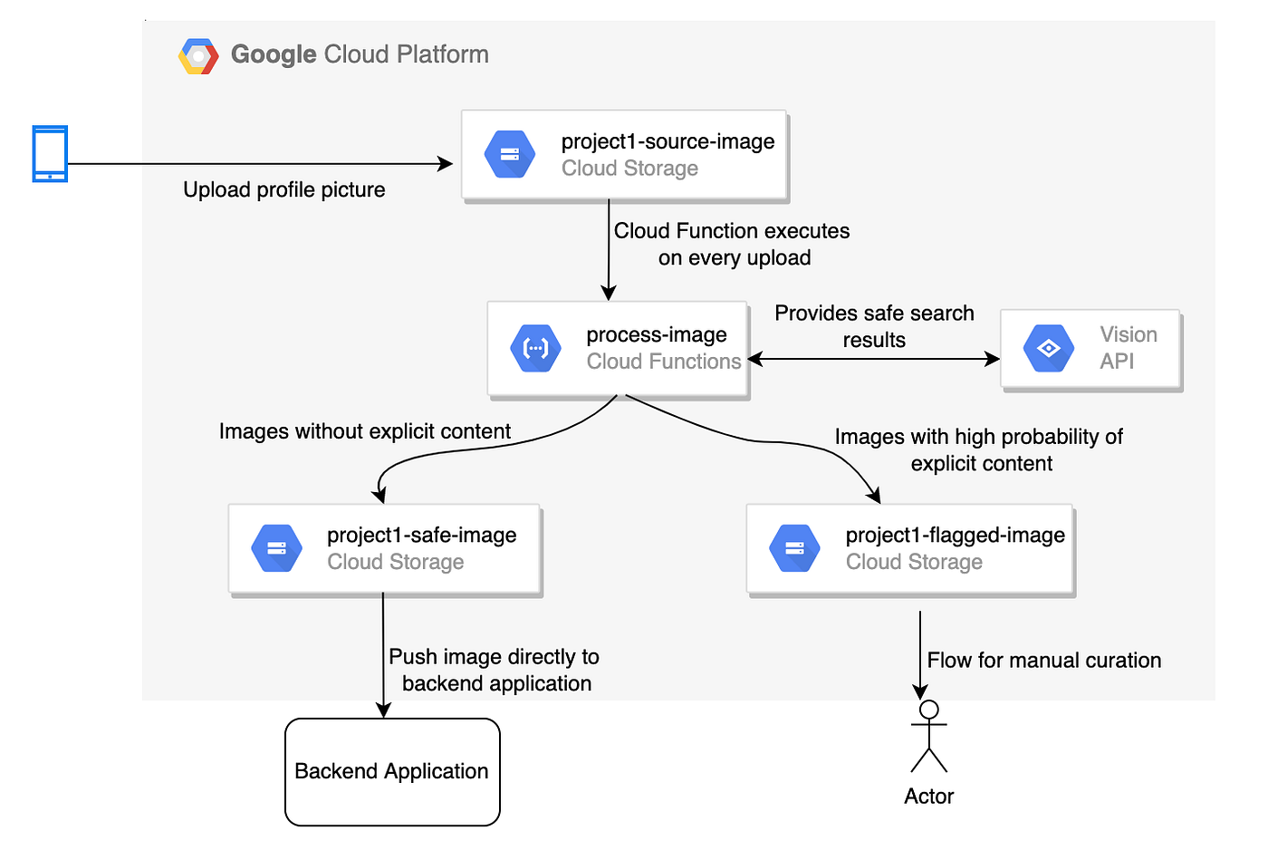Click the 'Cloud Functions' subtitle
The image size is (1268, 850).
coord(664,362)
